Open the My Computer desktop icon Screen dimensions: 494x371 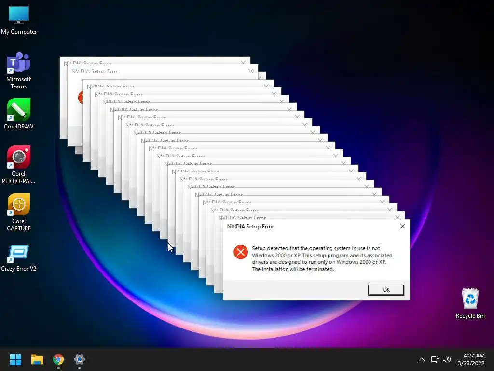19,20
